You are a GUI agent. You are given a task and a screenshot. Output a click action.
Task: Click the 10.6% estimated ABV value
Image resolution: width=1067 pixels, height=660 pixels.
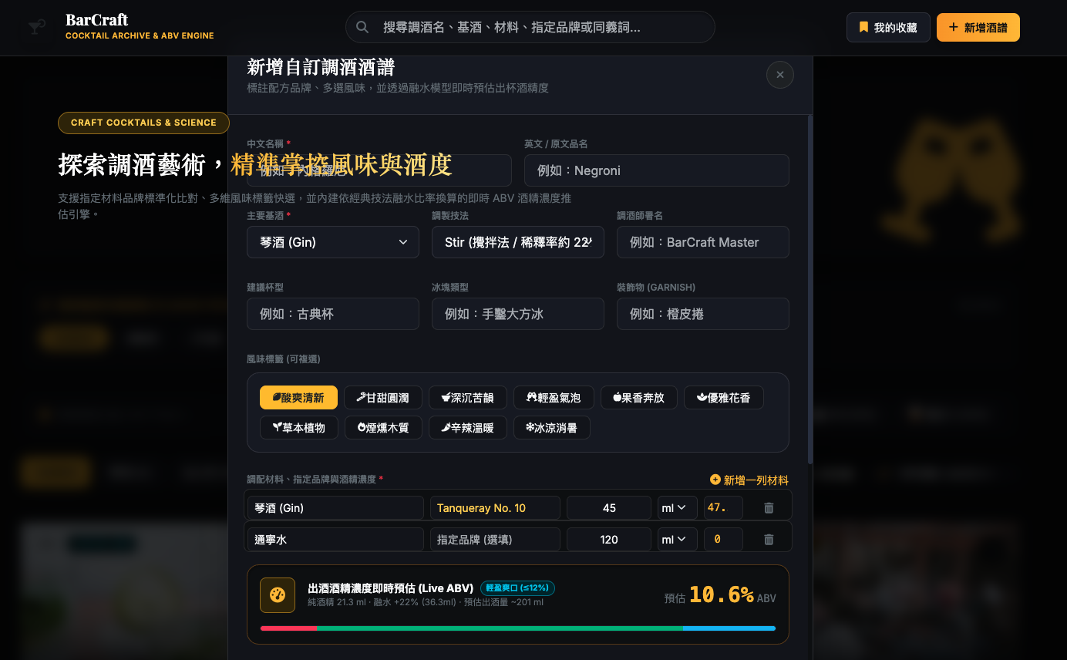[722, 595]
